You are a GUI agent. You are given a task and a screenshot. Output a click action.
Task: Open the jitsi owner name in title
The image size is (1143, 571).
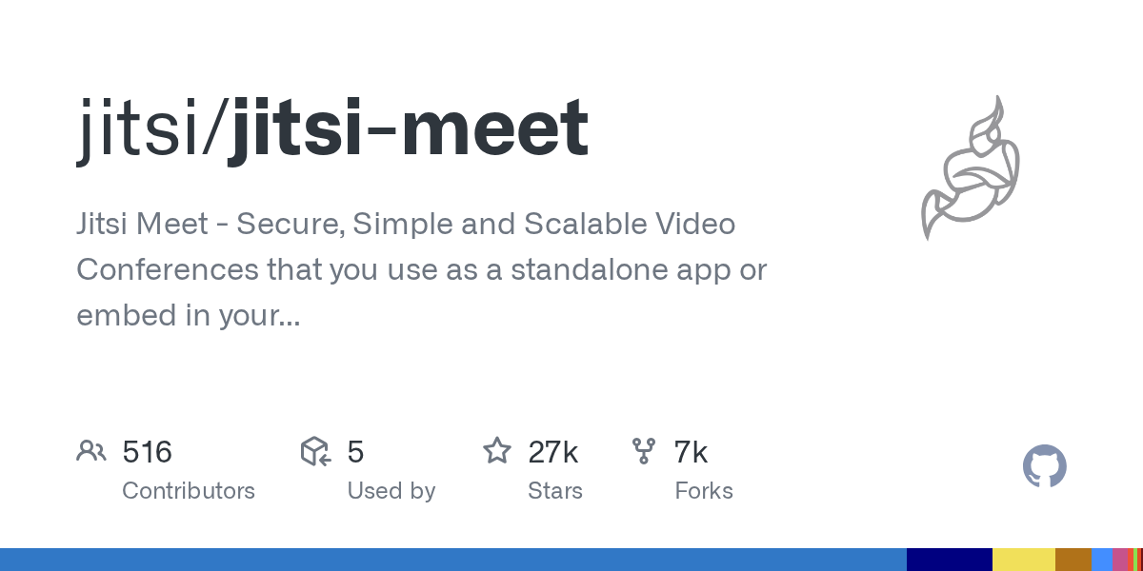coord(146,130)
